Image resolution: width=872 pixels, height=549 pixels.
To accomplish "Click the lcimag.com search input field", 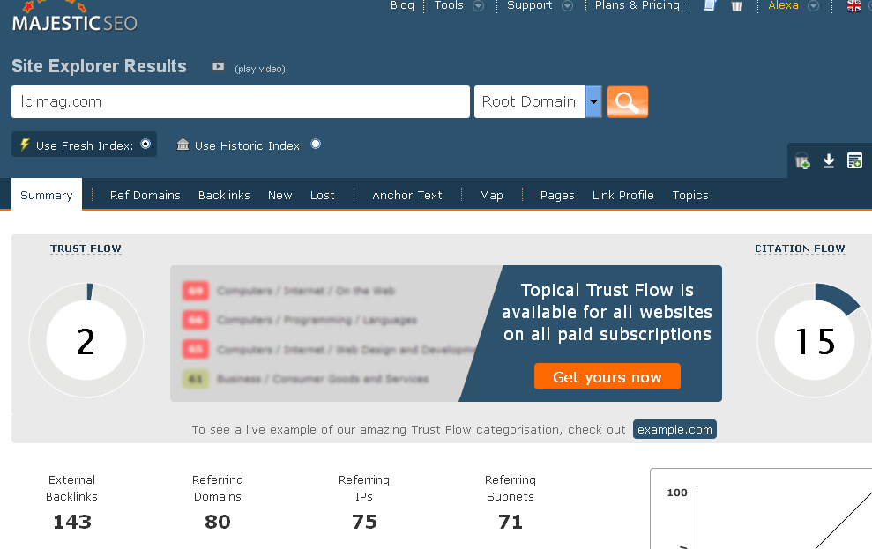I will (241, 101).
